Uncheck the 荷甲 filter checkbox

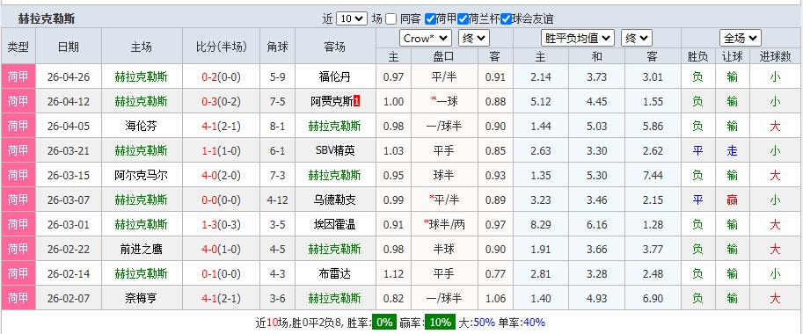coord(430,19)
